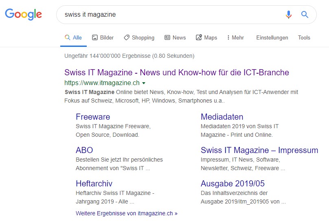Open the Shopping tab
Viewport: 329px width, 221px height.
tap(139, 38)
